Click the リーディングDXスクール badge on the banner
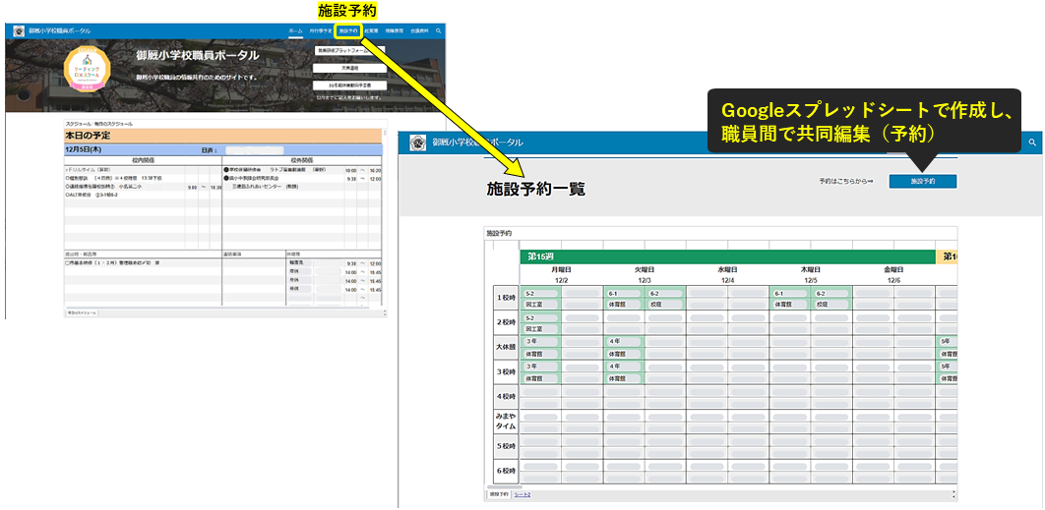Viewport: 1045px width, 510px height. pos(90,70)
